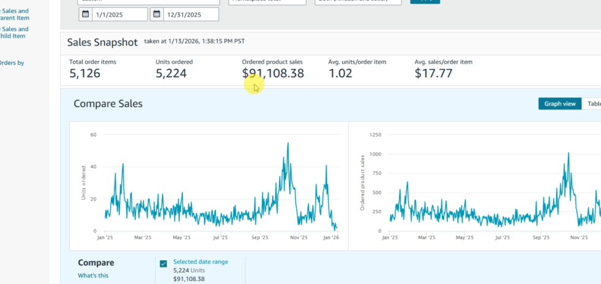Expand the Marketplace total dropdown
This screenshot has height=284, width=601.
(x=267, y=1)
